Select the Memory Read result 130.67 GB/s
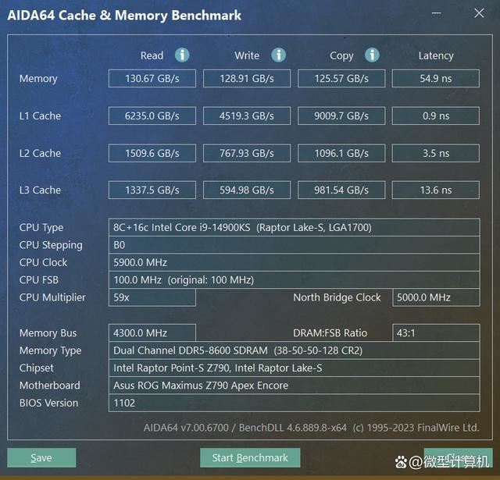Viewport: 500px width, 480px height. [152, 79]
